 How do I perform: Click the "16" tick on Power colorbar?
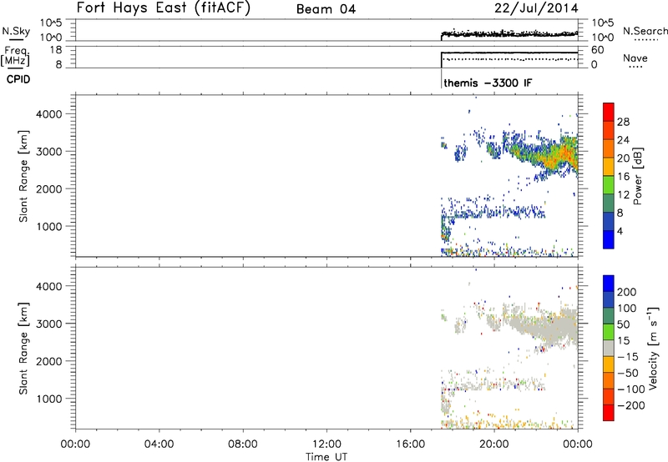[623, 177]
